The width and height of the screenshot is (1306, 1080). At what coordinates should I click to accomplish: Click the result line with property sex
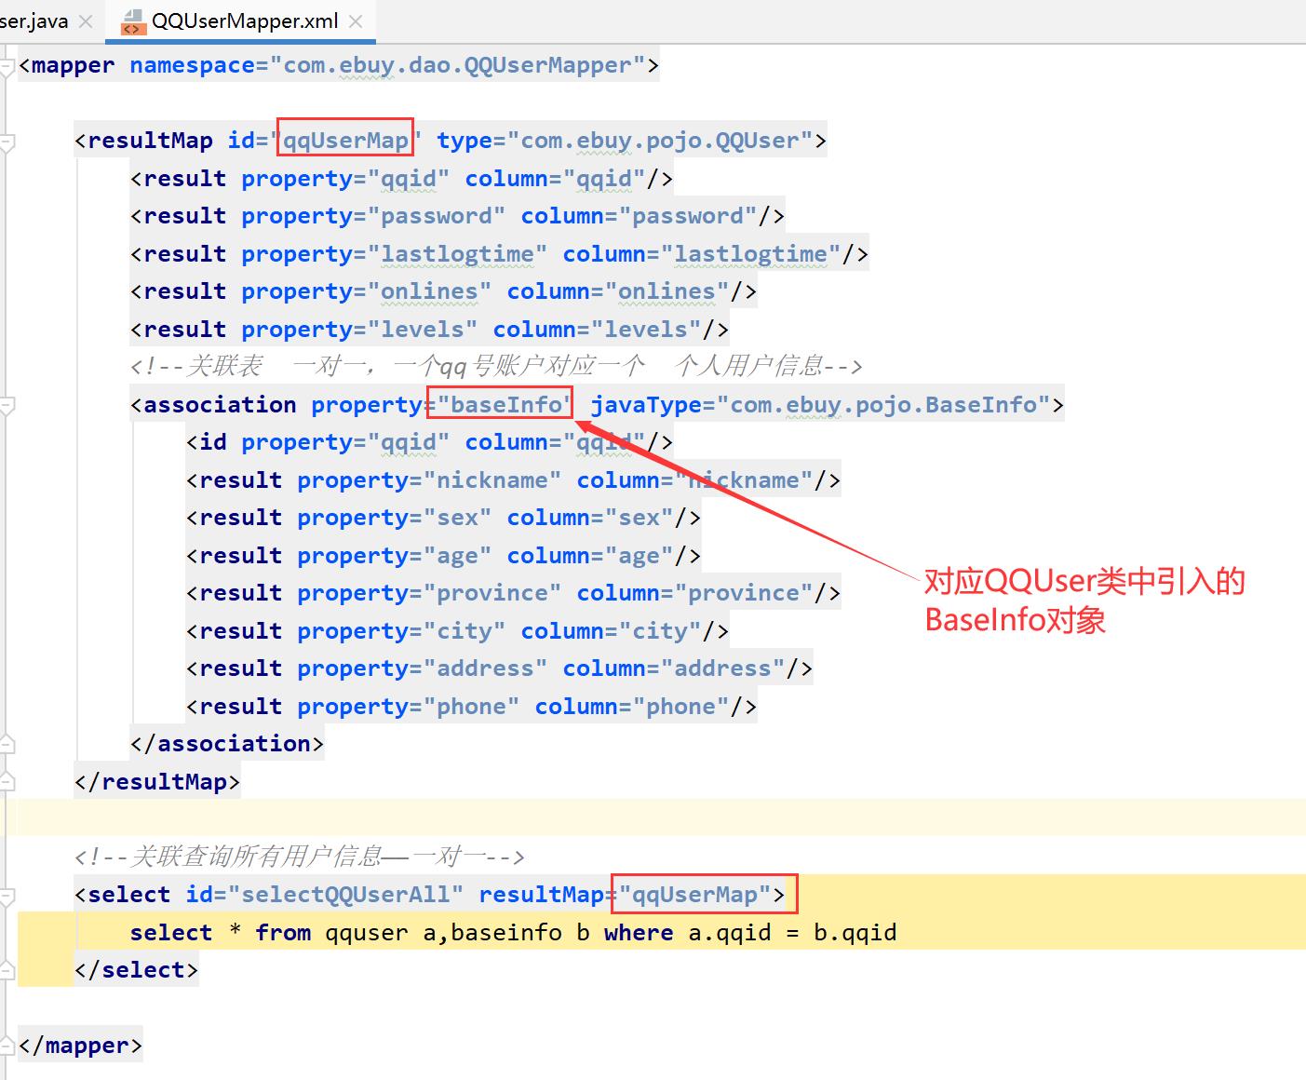443,518
